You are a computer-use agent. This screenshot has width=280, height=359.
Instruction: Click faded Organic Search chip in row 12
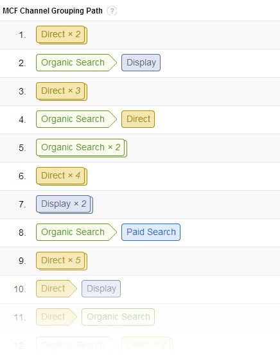(x=76, y=345)
